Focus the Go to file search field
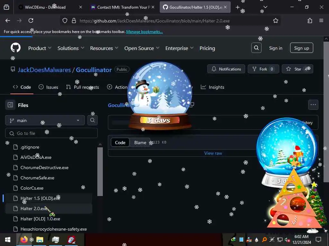The width and height of the screenshot is (329, 246). (x=51, y=133)
